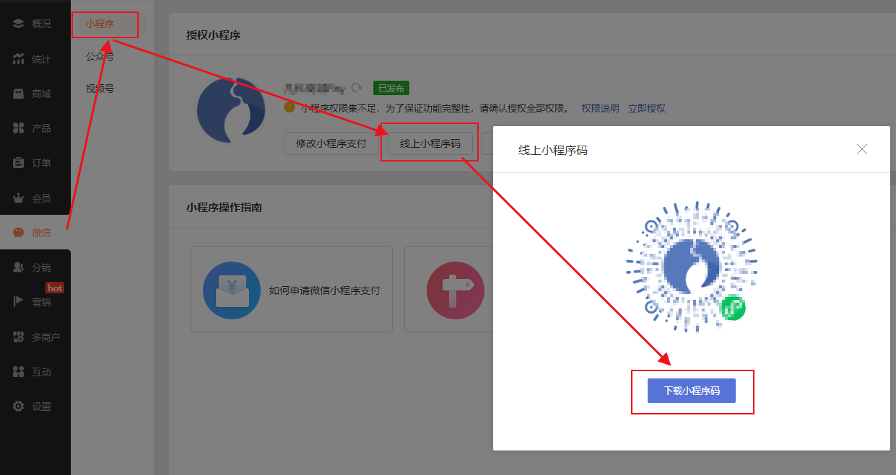Viewport: 896px width, 475px height.
Task: Open the 视频号 submenu item
Action: (x=100, y=89)
